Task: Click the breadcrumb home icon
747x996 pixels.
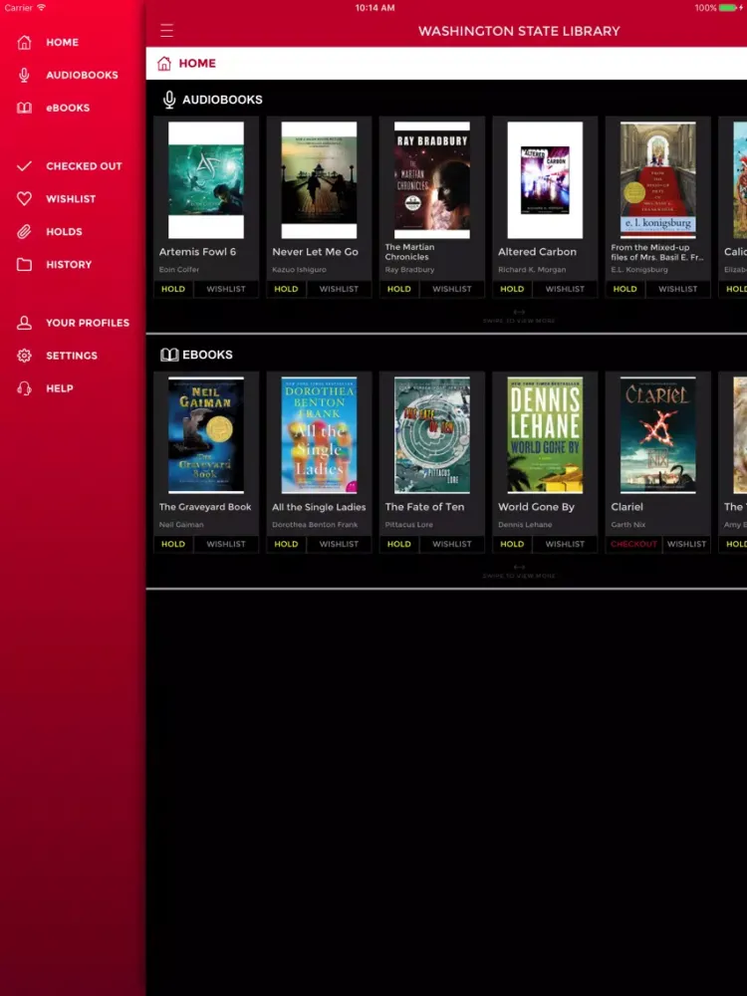Action: coord(164,63)
